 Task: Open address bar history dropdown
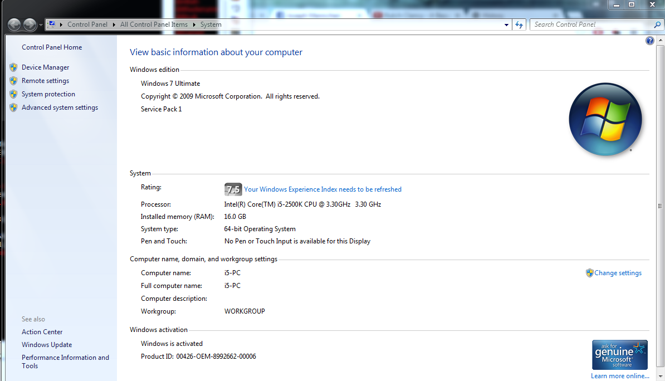(506, 25)
